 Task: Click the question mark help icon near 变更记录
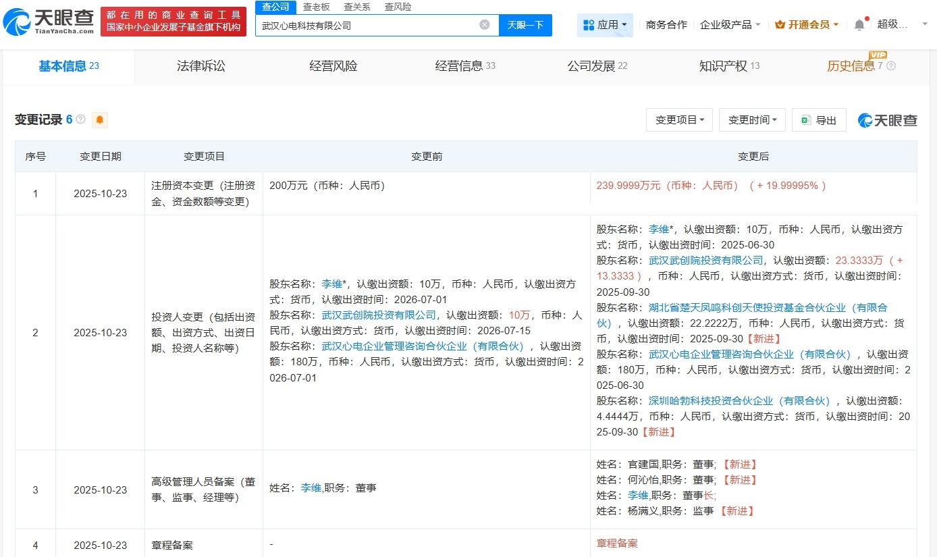point(80,120)
